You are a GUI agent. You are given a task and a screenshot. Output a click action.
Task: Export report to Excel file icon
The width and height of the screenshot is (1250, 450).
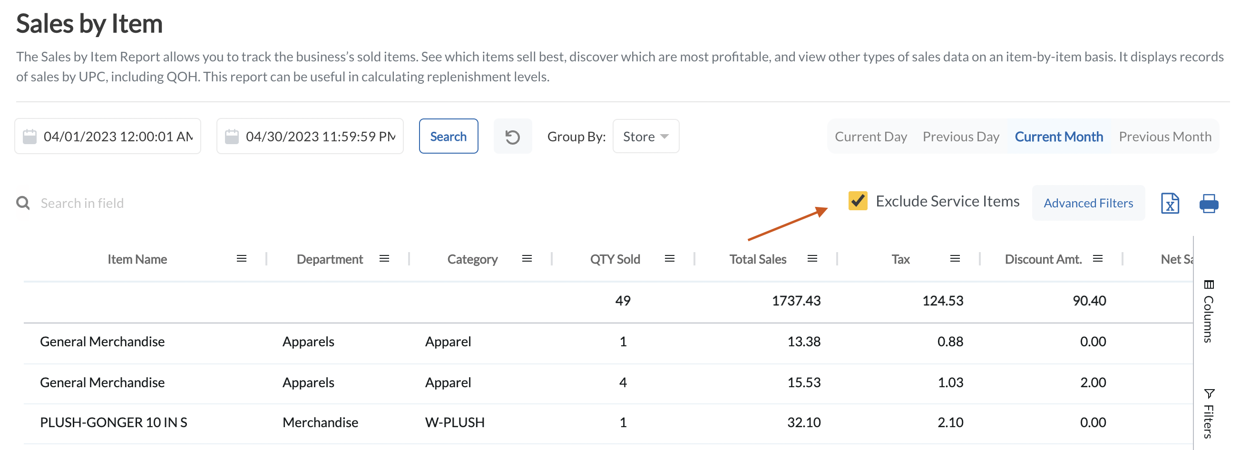click(1170, 204)
